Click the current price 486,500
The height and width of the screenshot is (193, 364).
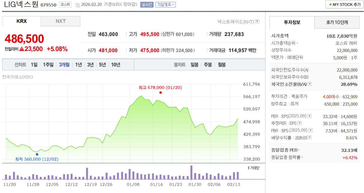[24, 39]
